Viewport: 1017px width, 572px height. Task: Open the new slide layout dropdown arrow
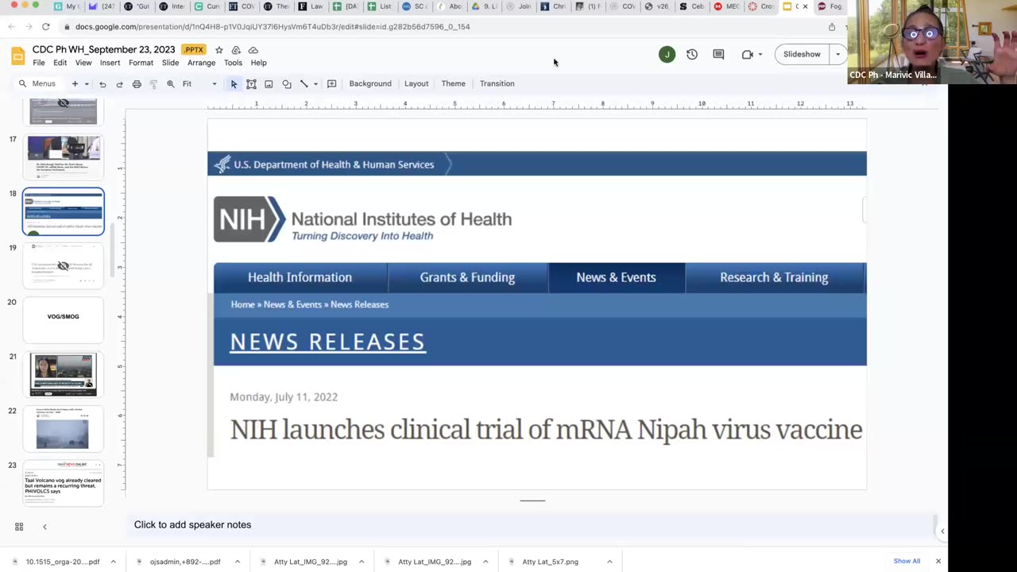[x=86, y=83]
